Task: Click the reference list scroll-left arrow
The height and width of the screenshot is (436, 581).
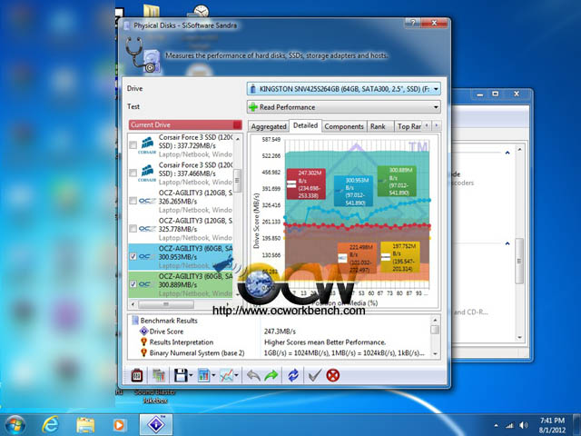Action: click(133, 304)
